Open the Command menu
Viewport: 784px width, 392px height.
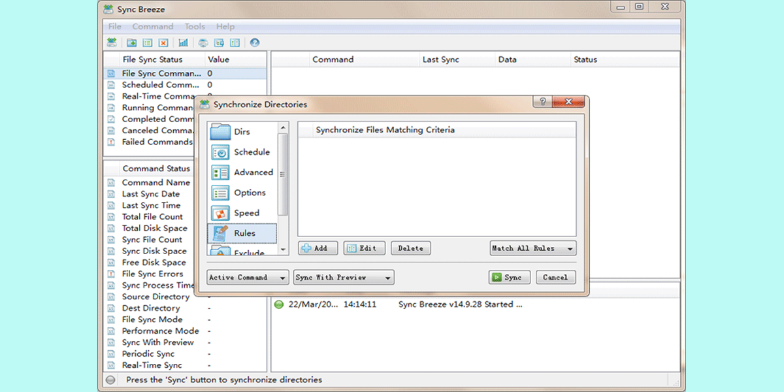point(153,27)
